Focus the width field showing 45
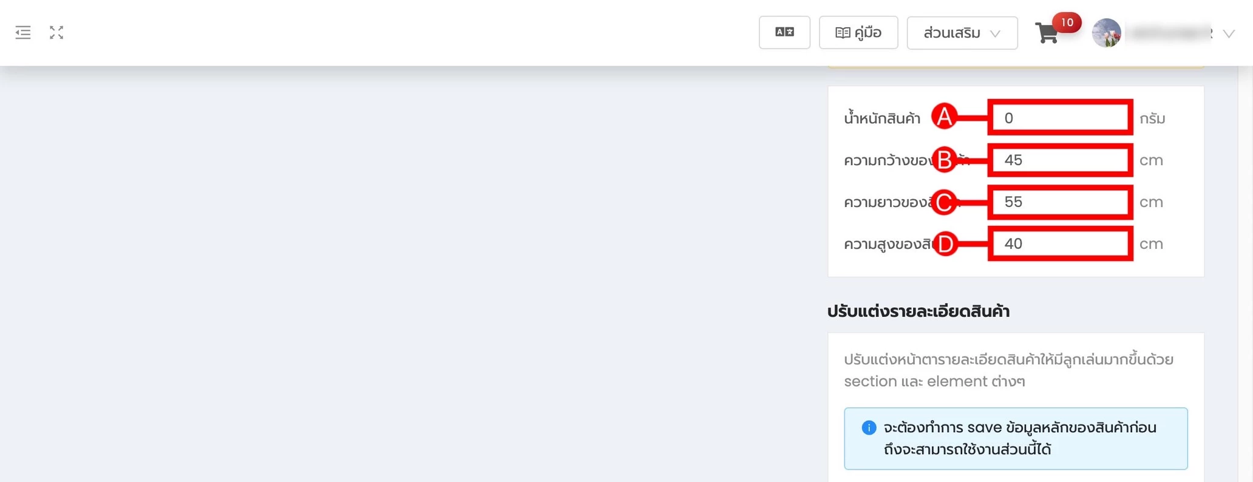The height and width of the screenshot is (482, 1253). [1060, 160]
